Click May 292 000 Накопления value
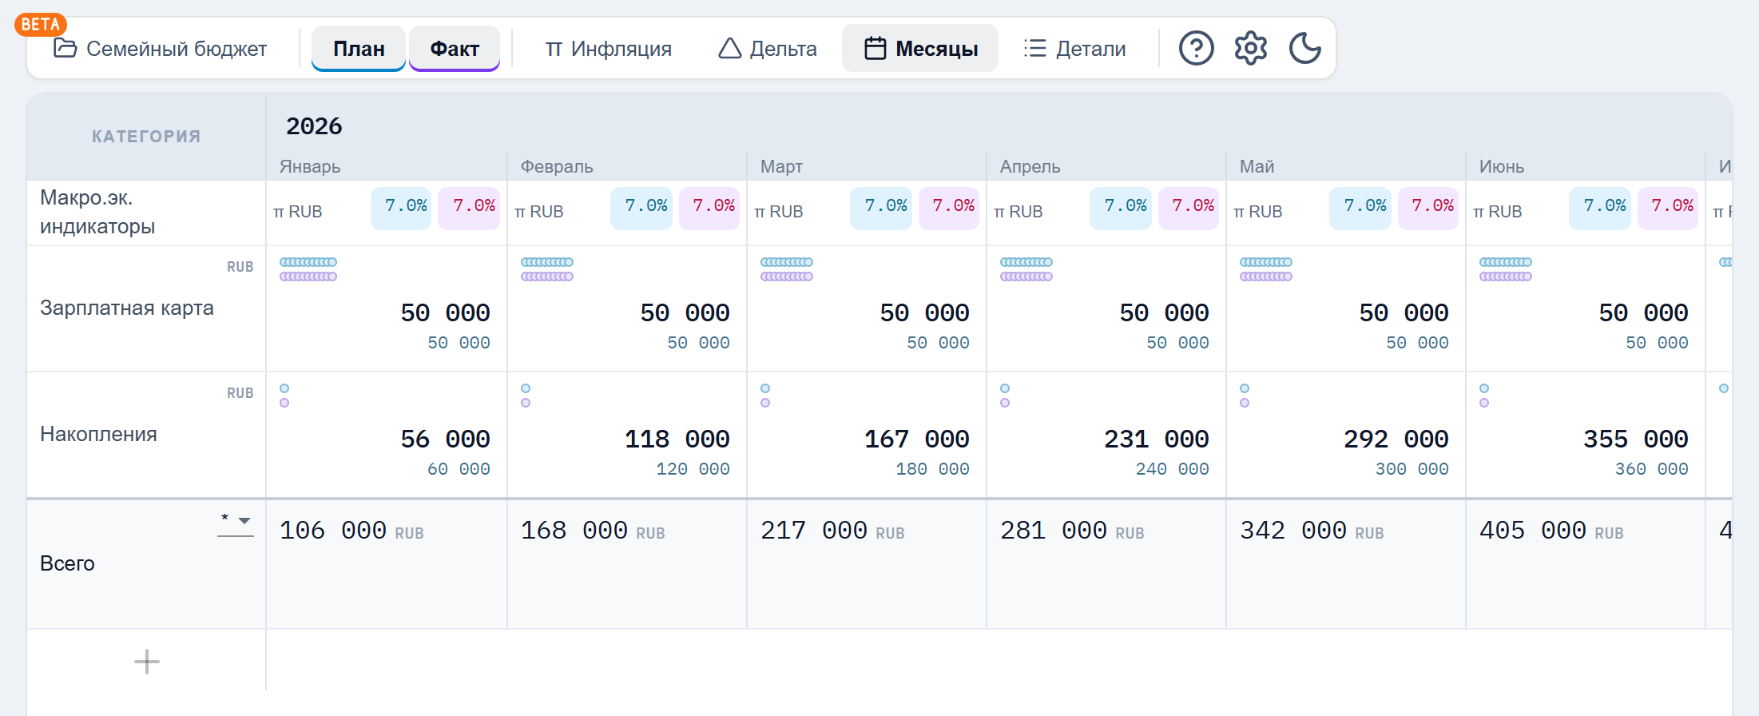1759x716 pixels. 1396,439
